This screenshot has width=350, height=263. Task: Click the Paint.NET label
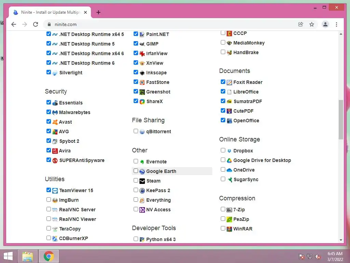[157, 35]
